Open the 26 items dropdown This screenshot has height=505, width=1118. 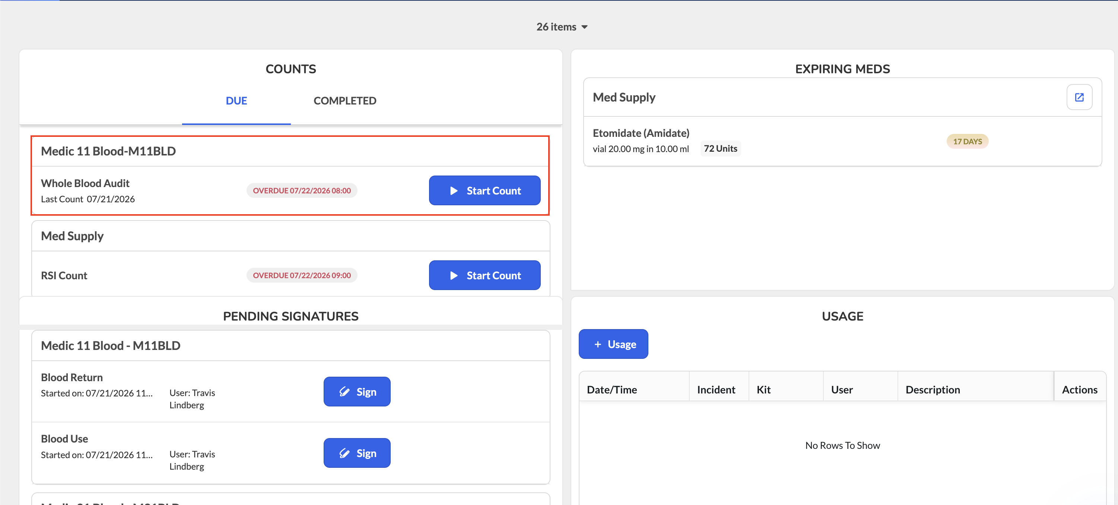(562, 27)
